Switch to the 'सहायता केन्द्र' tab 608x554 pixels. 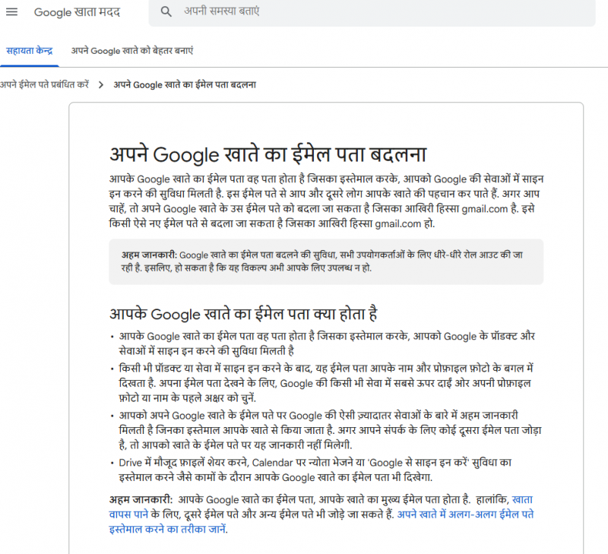click(x=30, y=50)
